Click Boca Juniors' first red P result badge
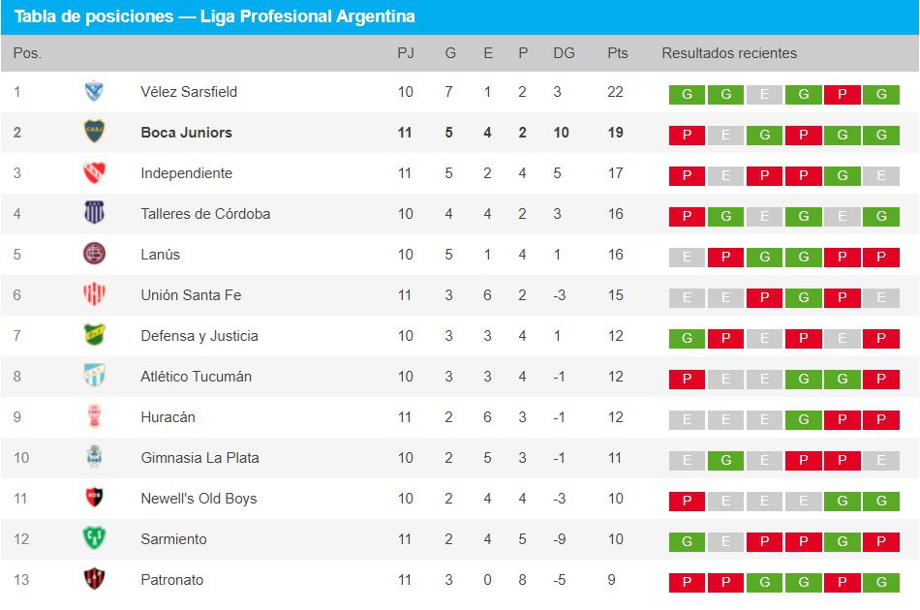 pos(687,136)
